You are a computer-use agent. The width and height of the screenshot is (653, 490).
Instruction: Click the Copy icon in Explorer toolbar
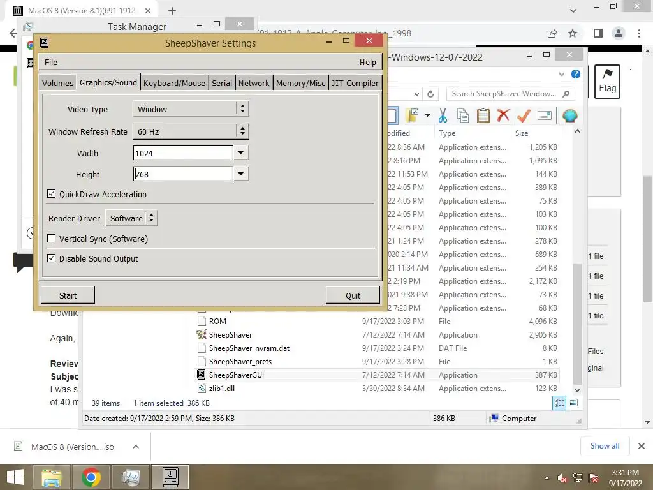pos(463,115)
